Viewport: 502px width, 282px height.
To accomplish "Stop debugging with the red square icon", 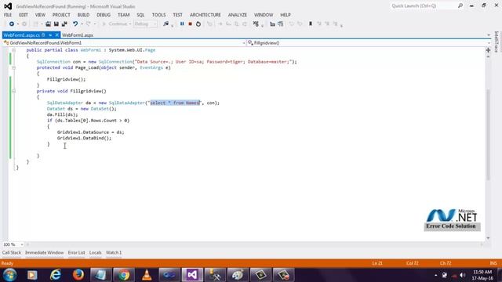I will point(190,24).
